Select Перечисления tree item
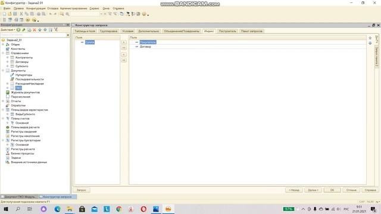381x214 pixels. [x=21, y=97]
